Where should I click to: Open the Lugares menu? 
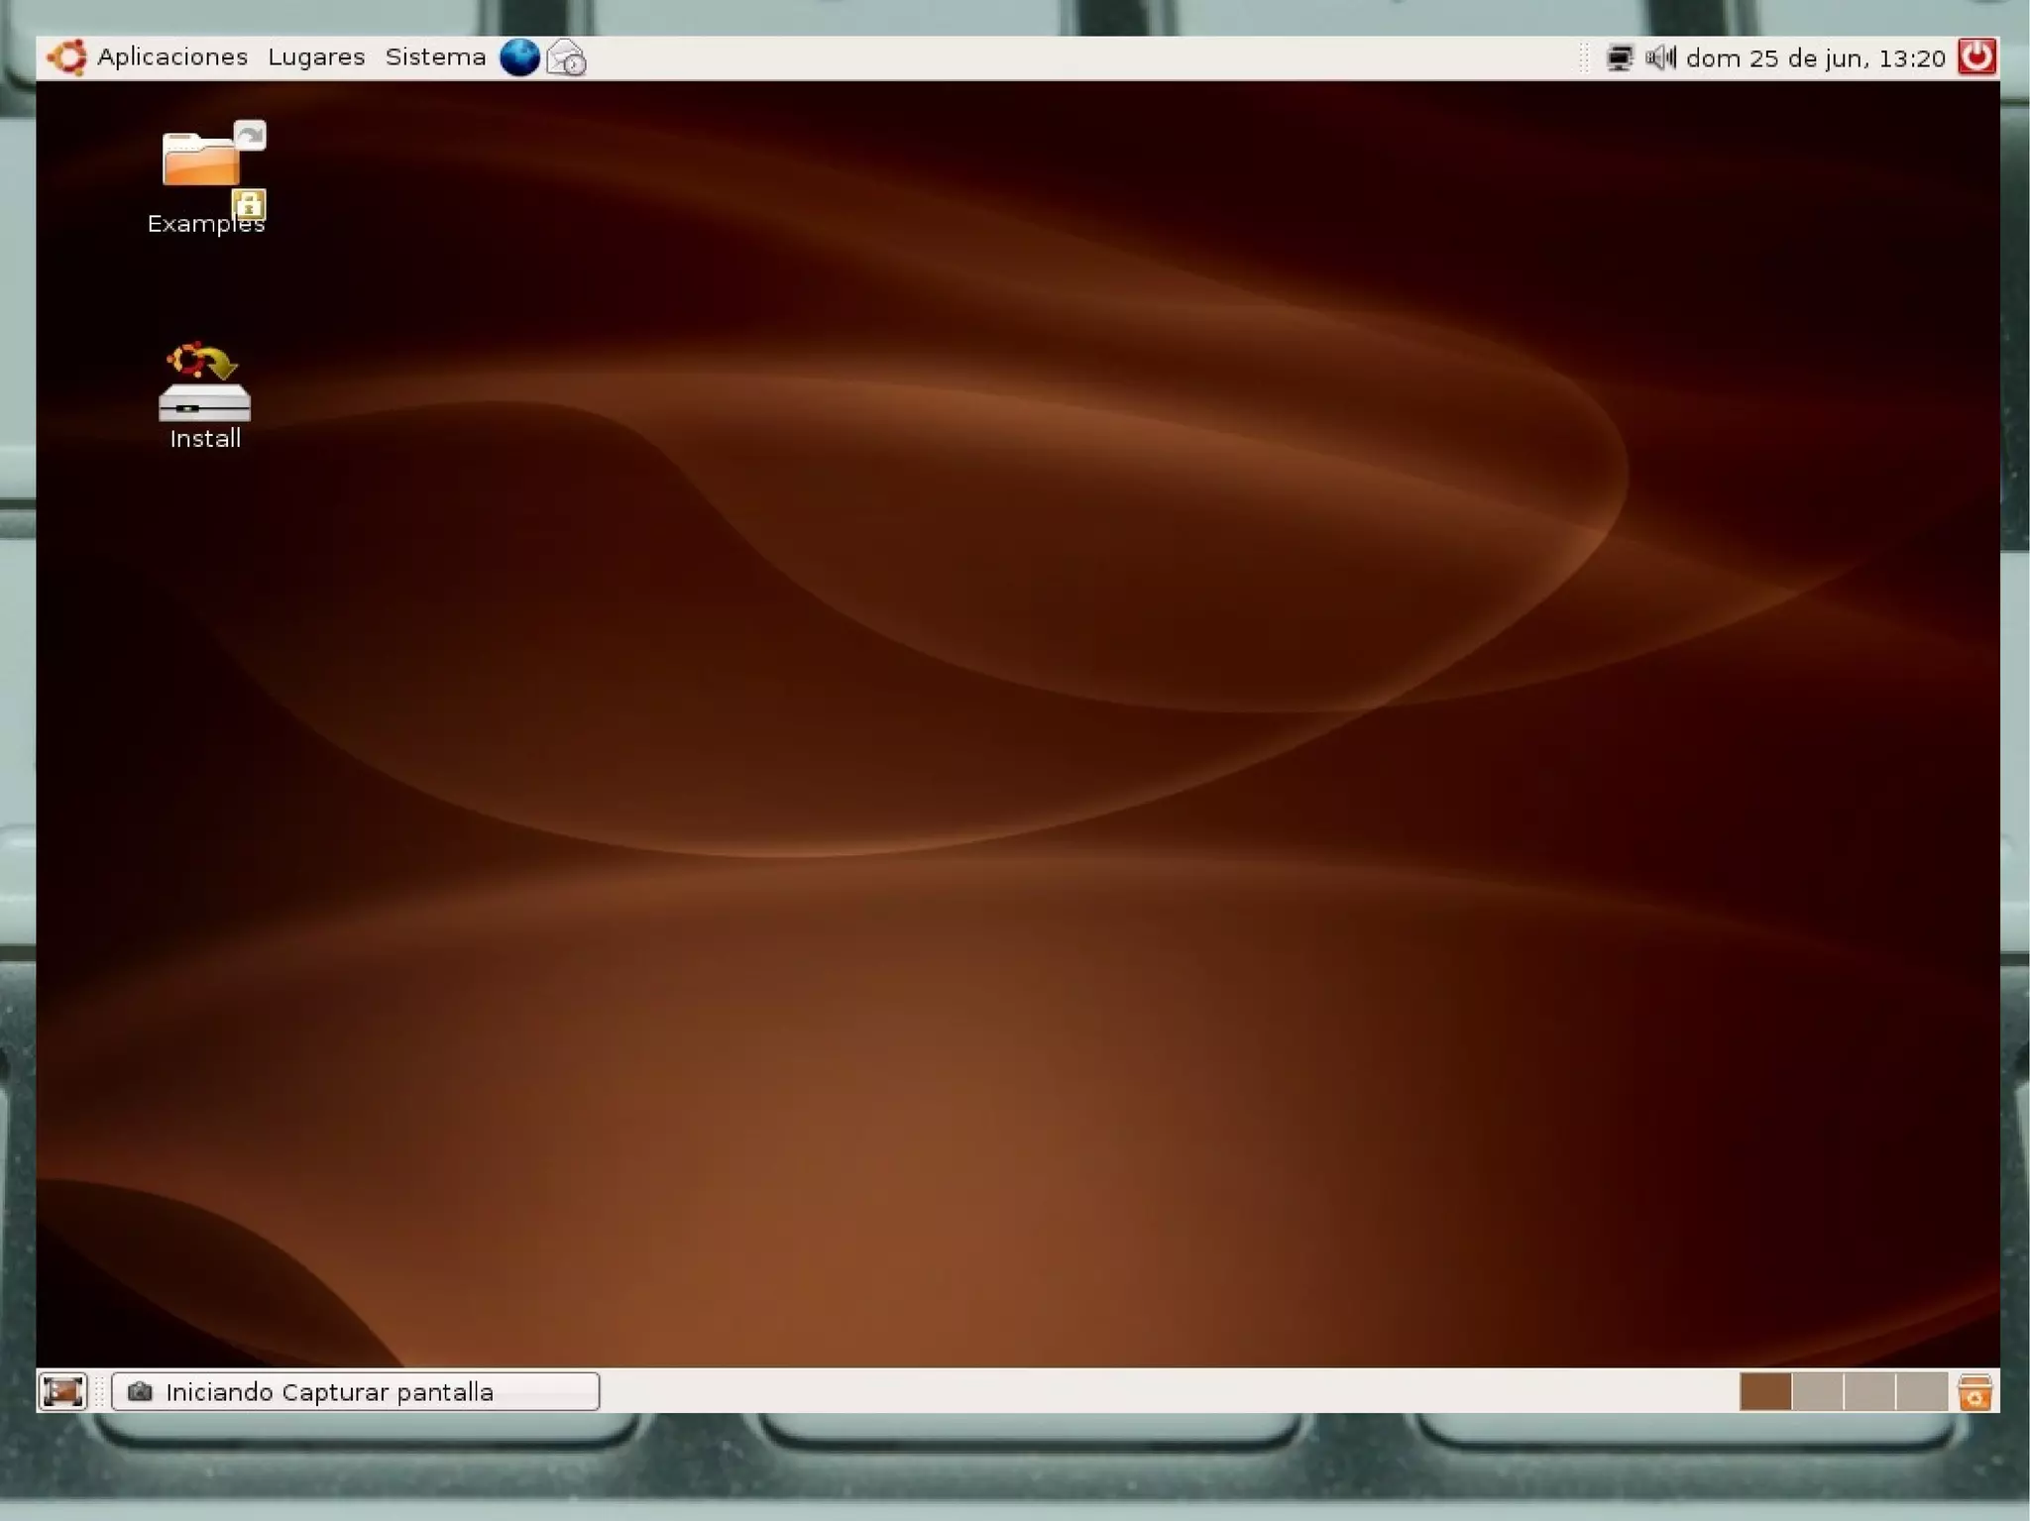click(316, 57)
